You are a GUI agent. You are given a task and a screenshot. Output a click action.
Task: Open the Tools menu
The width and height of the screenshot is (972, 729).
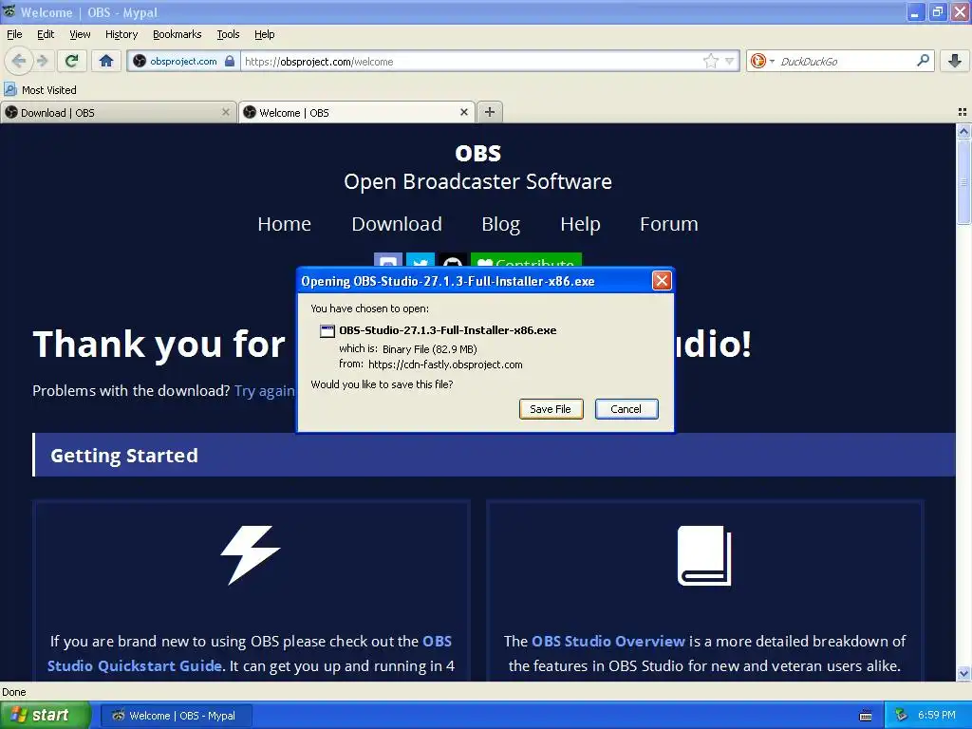228,34
